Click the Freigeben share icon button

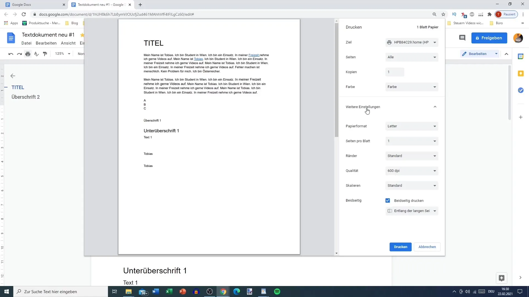tap(489, 38)
